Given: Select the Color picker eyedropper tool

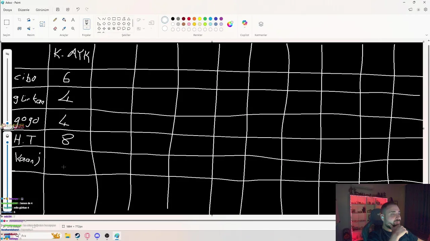Looking at the screenshot, I should (64, 28).
